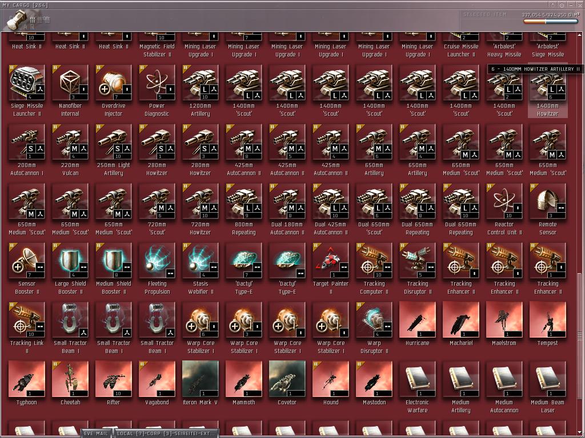Viewport: 585px width, 438px height.
Task: Select the Tracking Link II module
Action: click(x=27, y=328)
